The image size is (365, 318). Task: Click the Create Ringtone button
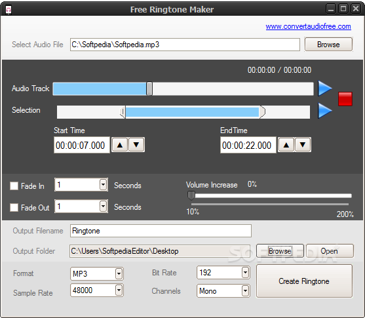tap(304, 281)
